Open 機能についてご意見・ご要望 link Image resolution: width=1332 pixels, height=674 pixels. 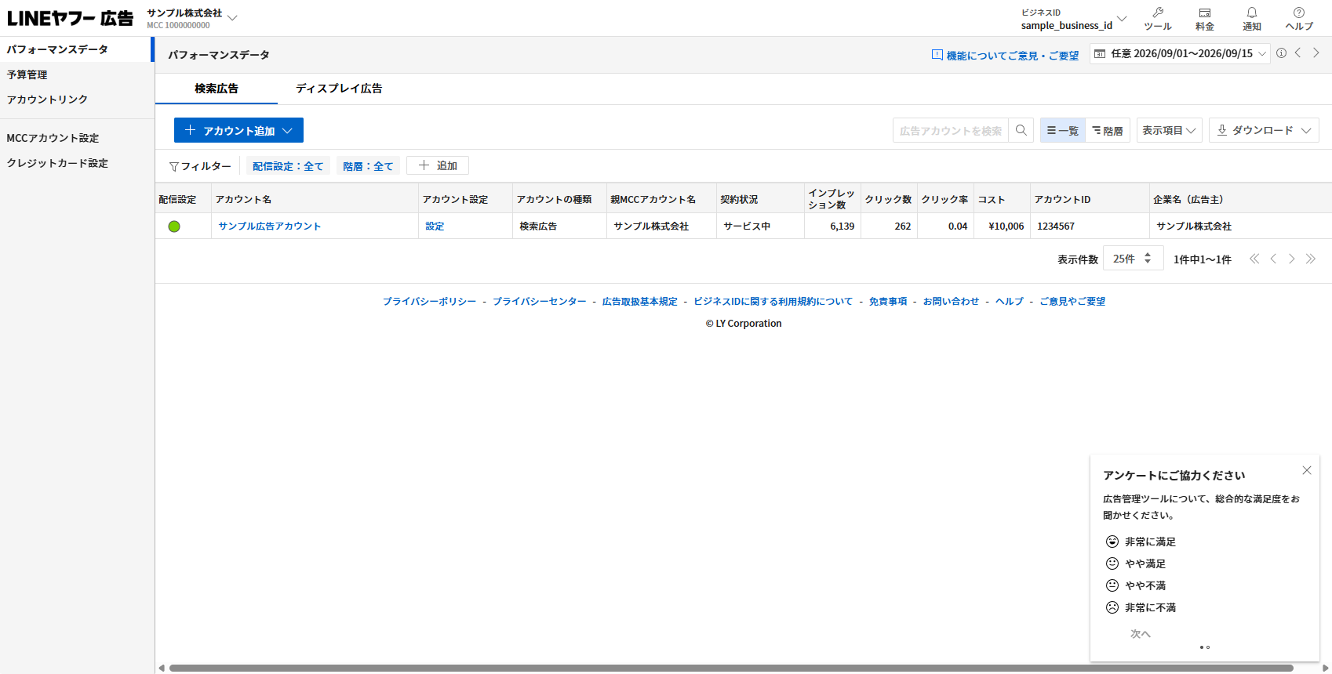click(x=1005, y=55)
